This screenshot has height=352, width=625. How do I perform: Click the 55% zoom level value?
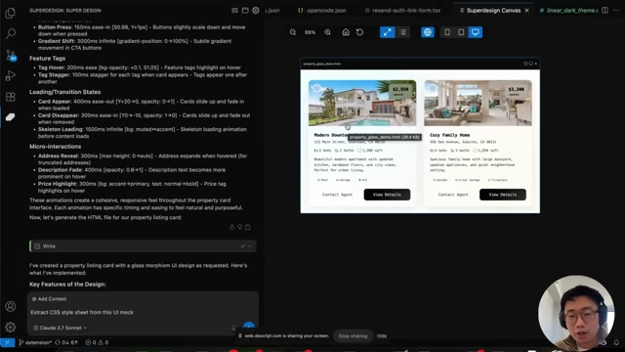coord(311,32)
